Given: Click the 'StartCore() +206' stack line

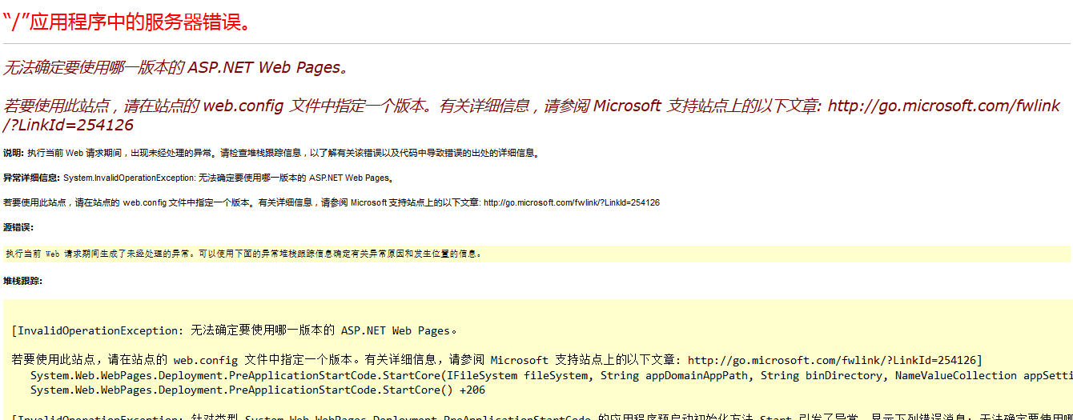Looking at the screenshot, I should (x=258, y=390).
